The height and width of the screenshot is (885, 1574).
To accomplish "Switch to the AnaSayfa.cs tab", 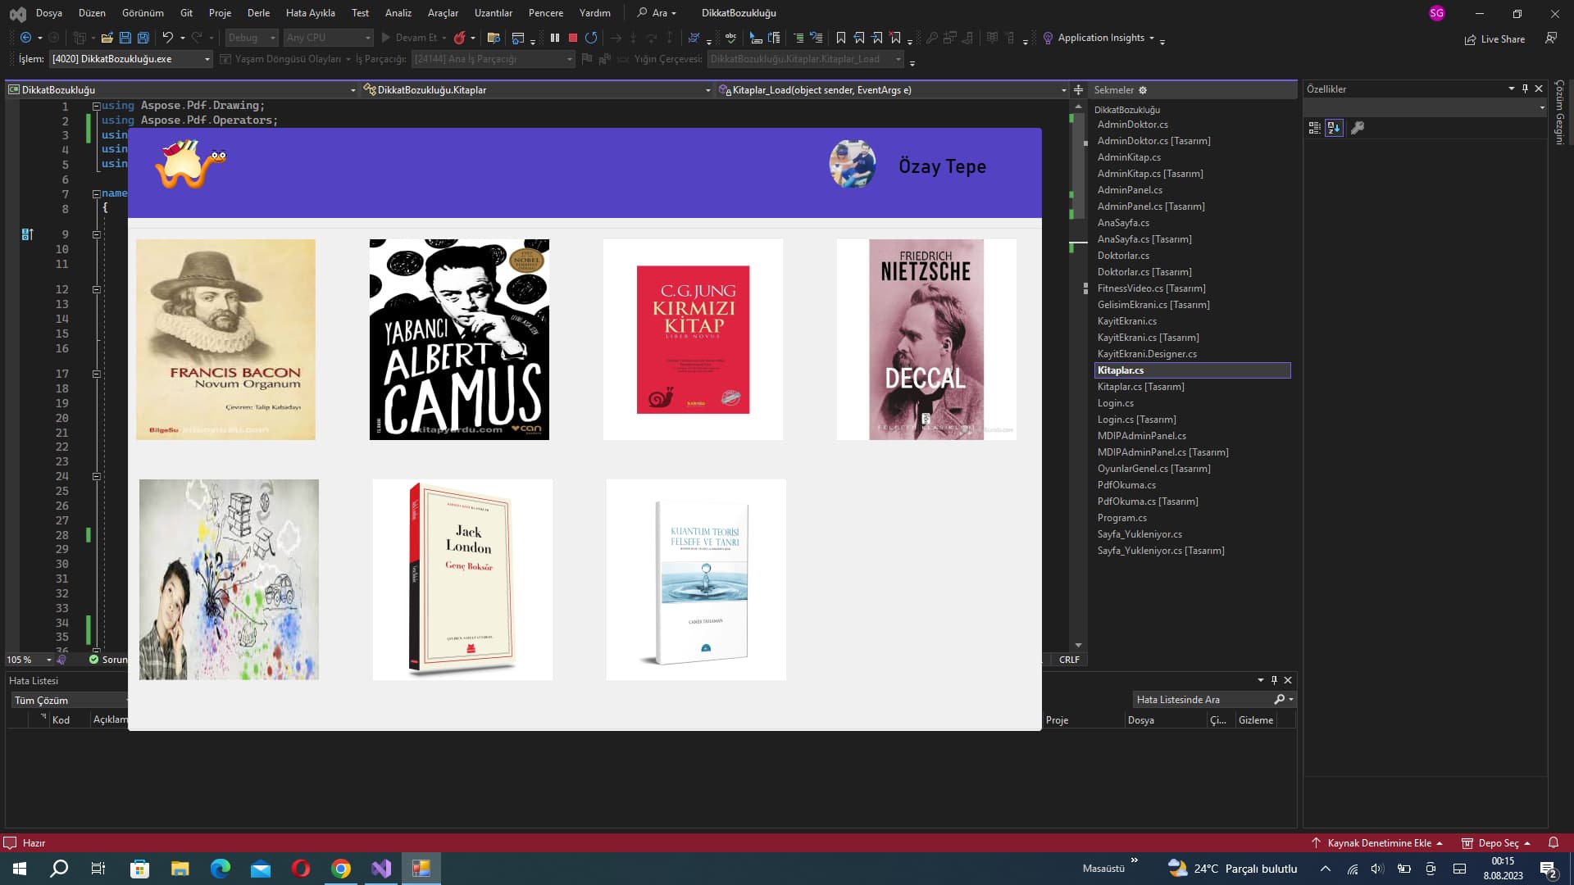I will click(x=1123, y=223).
